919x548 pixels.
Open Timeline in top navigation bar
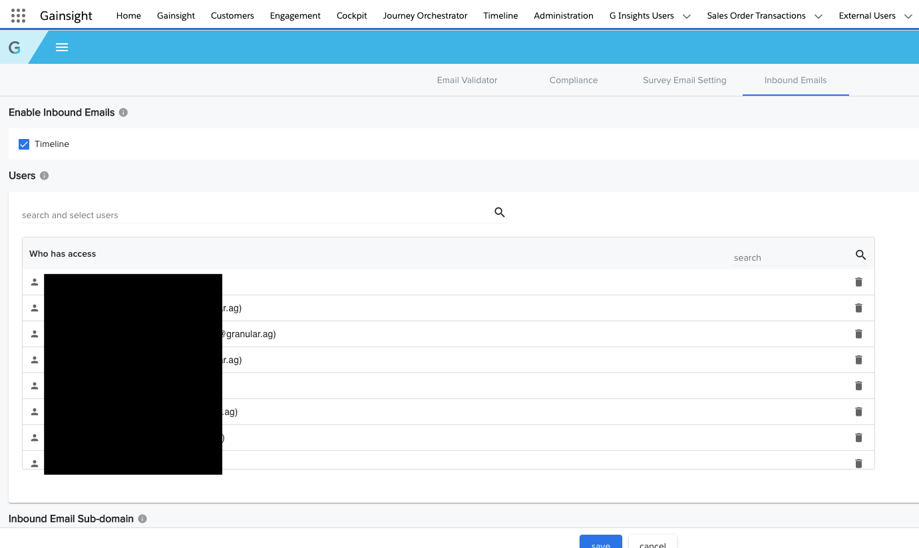[500, 15]
